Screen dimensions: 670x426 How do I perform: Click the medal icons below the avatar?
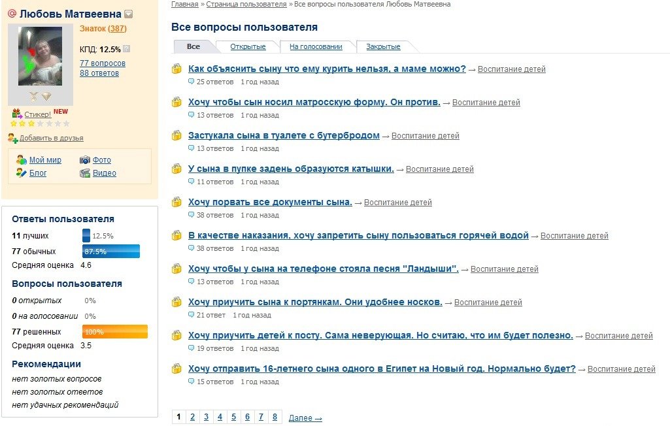click(x=40, y=96)
